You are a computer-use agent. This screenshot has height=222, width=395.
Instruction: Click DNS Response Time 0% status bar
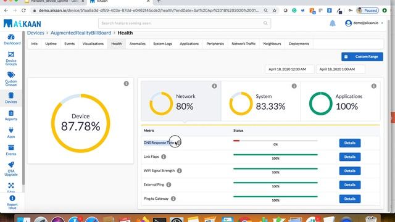(275, 141)
